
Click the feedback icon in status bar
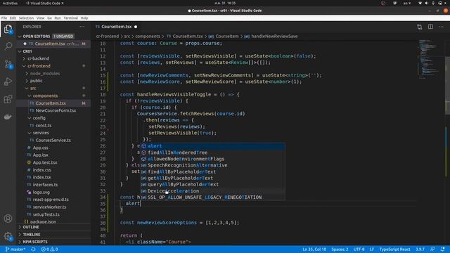click(432, 249)
